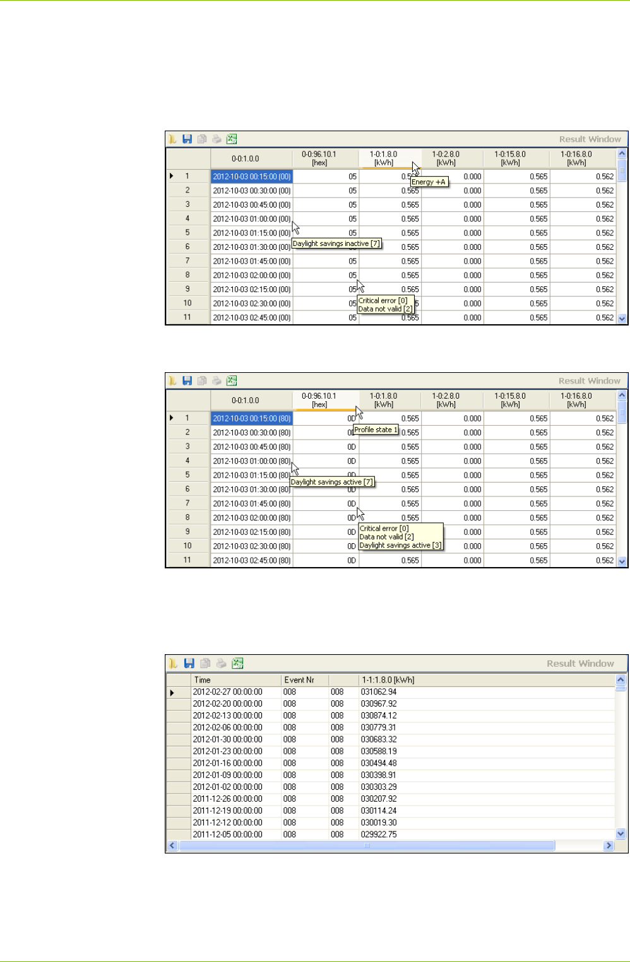Click the Excel export icon in the Event Nr window
The height and width of the screenshot is (962, 630).
[237, 664]
